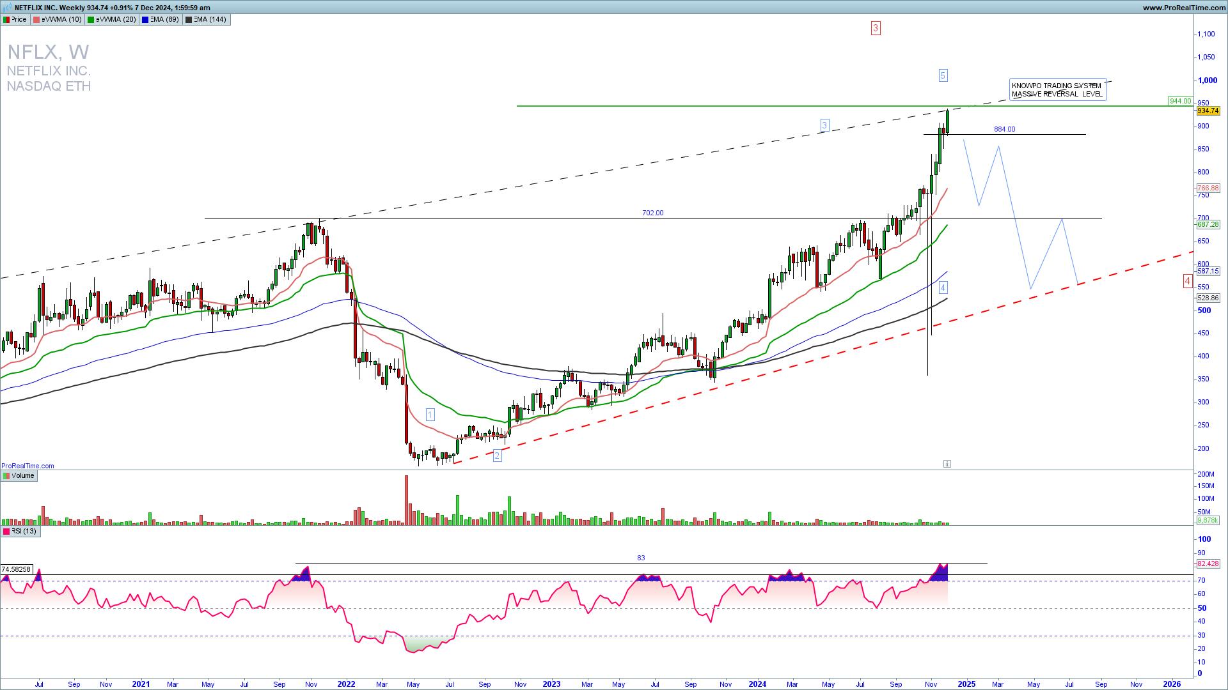Select the red wave 3 label
Image resolution: width=1228 pixels, height=690 pixels.
[876, 28]
